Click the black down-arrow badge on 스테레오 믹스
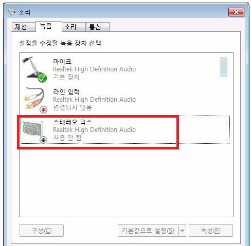Screen dimensions: 251x246 pos(43,140)
